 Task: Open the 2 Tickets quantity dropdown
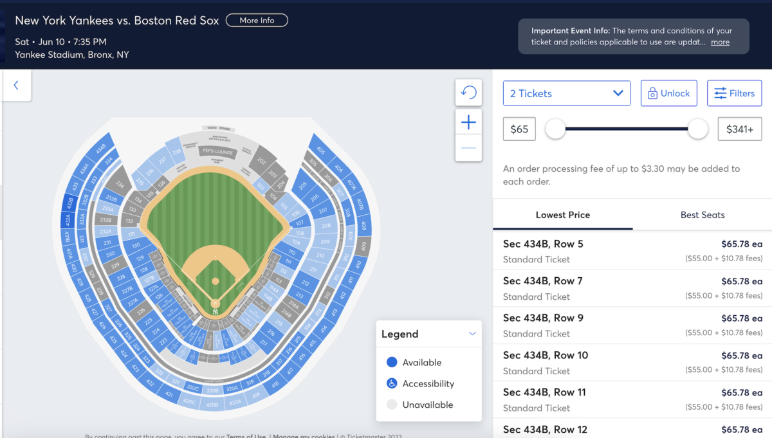(x=566, y=93)
